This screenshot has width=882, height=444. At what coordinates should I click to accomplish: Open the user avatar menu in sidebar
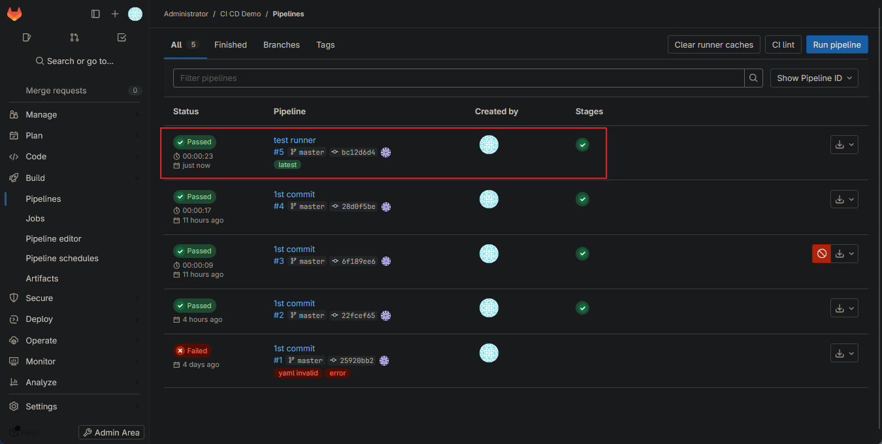pyautogui.click(x=135, y=14)
